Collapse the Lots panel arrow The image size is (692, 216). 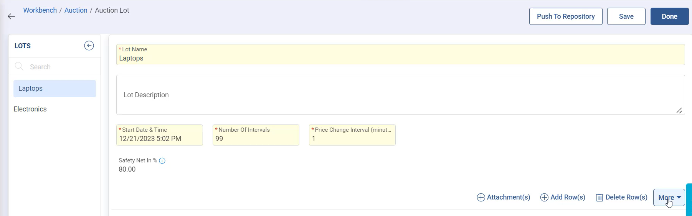click(89, 46)
